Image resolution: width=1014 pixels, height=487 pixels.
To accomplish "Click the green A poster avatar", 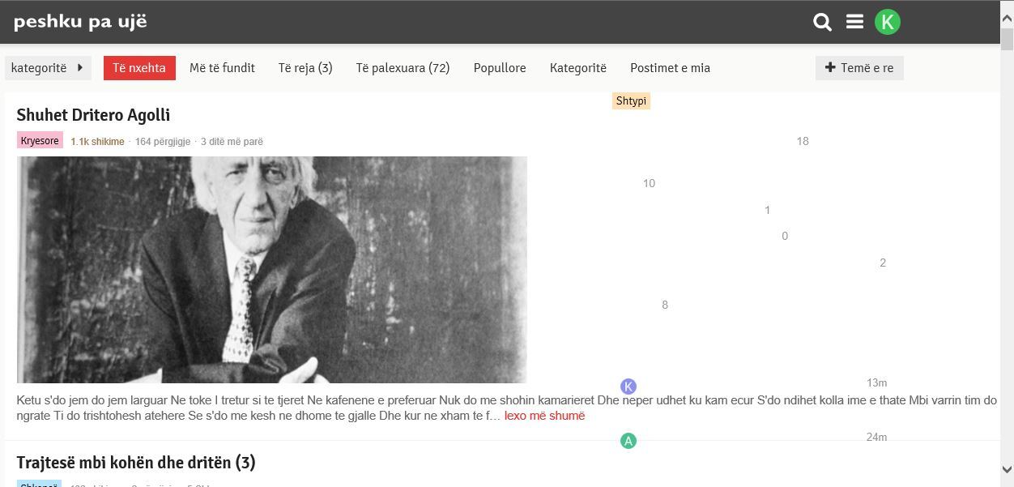I will [x=628, y=441].
